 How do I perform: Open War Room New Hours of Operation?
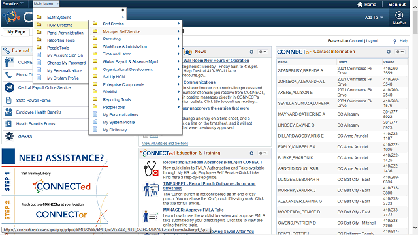click(216, 61)
